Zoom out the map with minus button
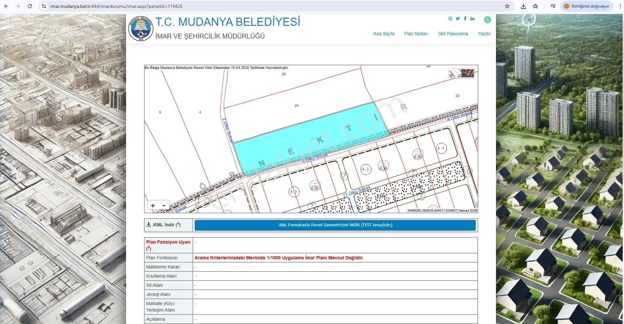The height and width of the screenshot is (324, 624). (164, 205)
